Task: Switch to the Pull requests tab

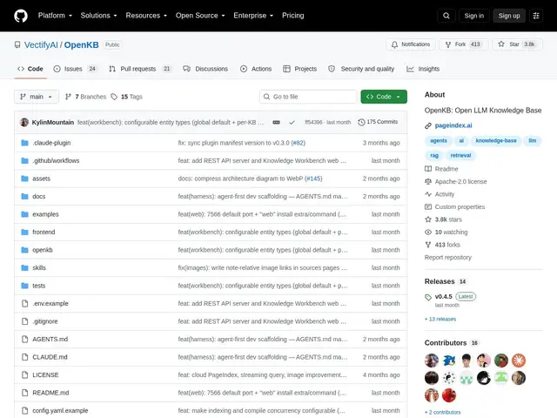Action: (x=140, y=69)
